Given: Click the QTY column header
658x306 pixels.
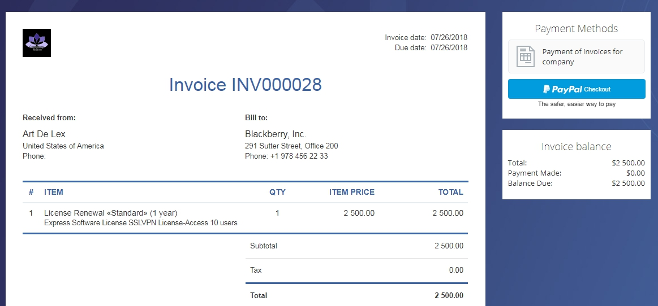Looking at the screenshot, I should pos(277,192).
